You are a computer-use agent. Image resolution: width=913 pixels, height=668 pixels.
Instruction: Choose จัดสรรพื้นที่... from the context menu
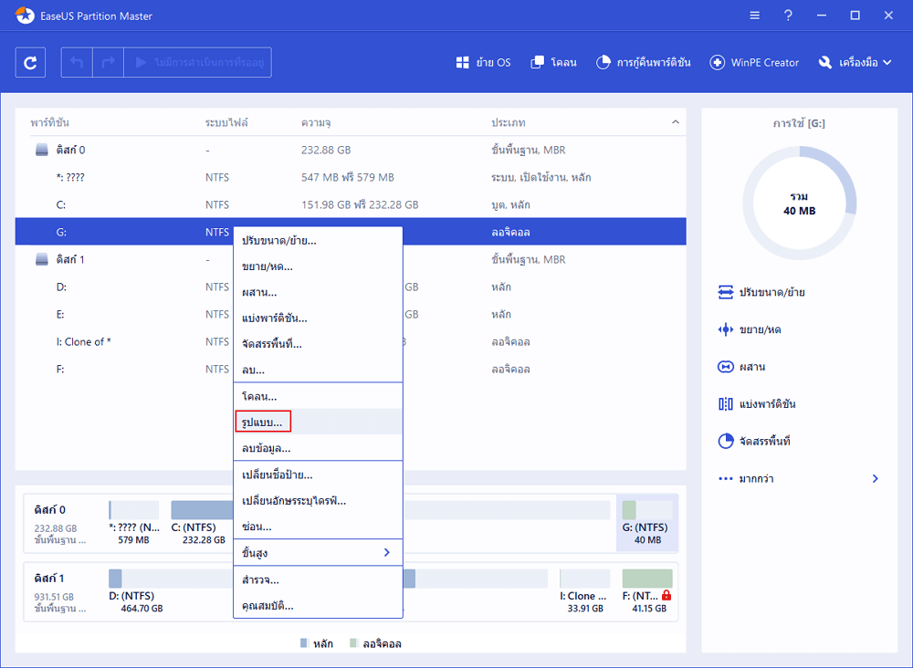pos(318,344)
